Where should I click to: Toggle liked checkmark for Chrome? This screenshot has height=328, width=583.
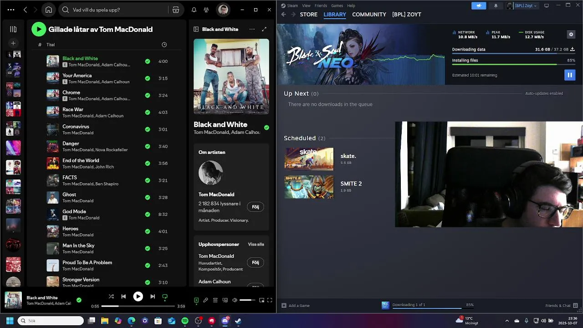148,95
